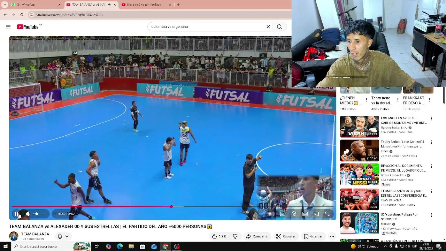Switch the player to theater mode
The image size is (446, 251).
click(x=305, y=214)
